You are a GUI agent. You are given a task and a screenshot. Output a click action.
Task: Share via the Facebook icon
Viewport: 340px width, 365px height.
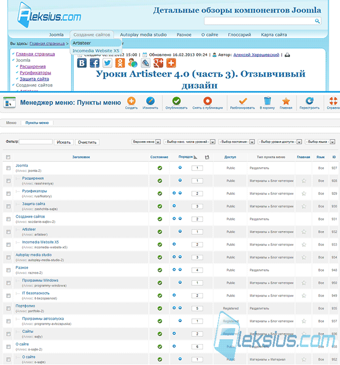coord(95,63)
